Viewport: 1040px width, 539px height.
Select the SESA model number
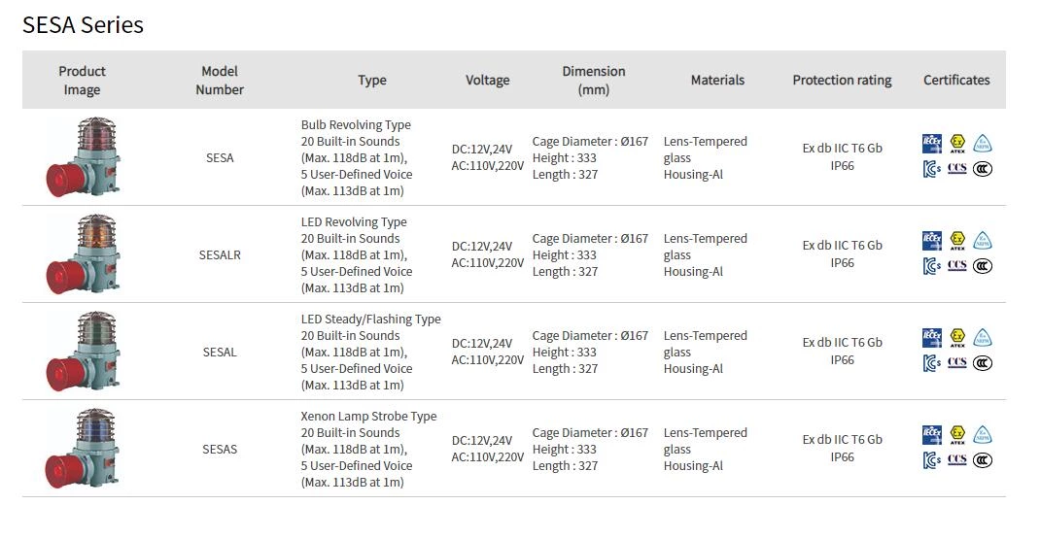(220, 157)
